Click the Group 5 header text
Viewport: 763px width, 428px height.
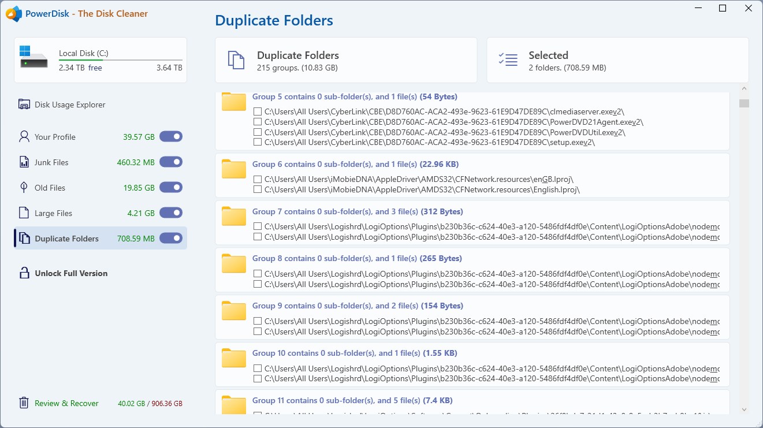coord(355,96)
